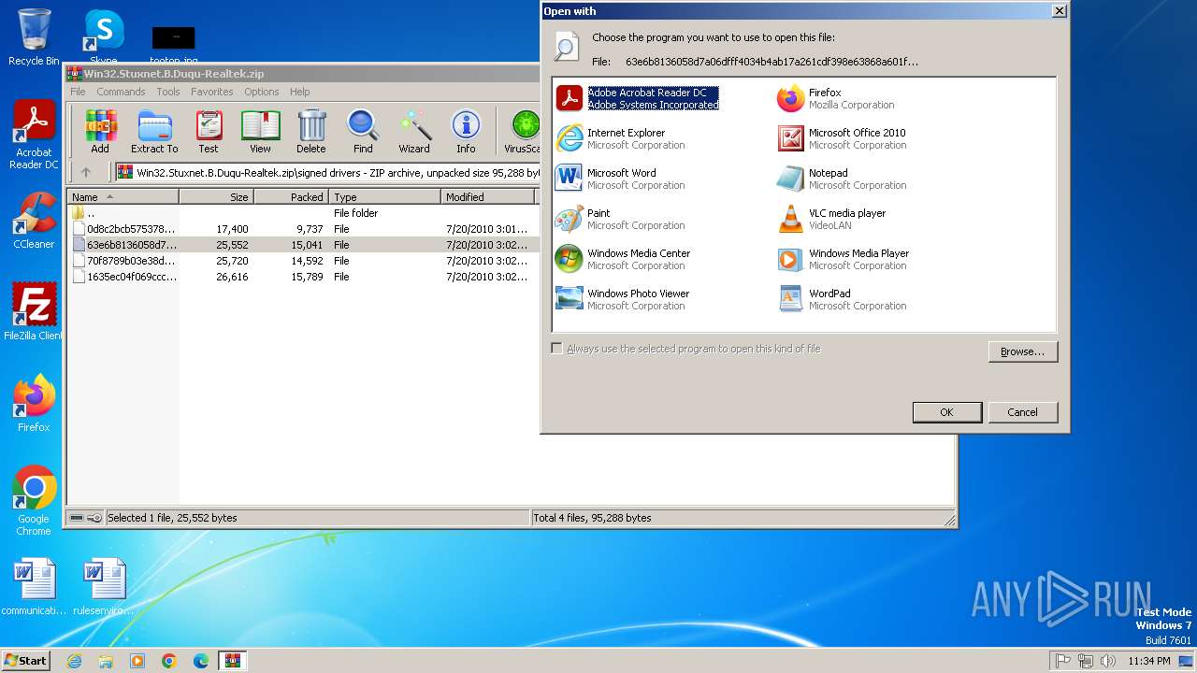The image size is (1197, 673).
Task: Open the Tools menu
Action: click(168, 92)
